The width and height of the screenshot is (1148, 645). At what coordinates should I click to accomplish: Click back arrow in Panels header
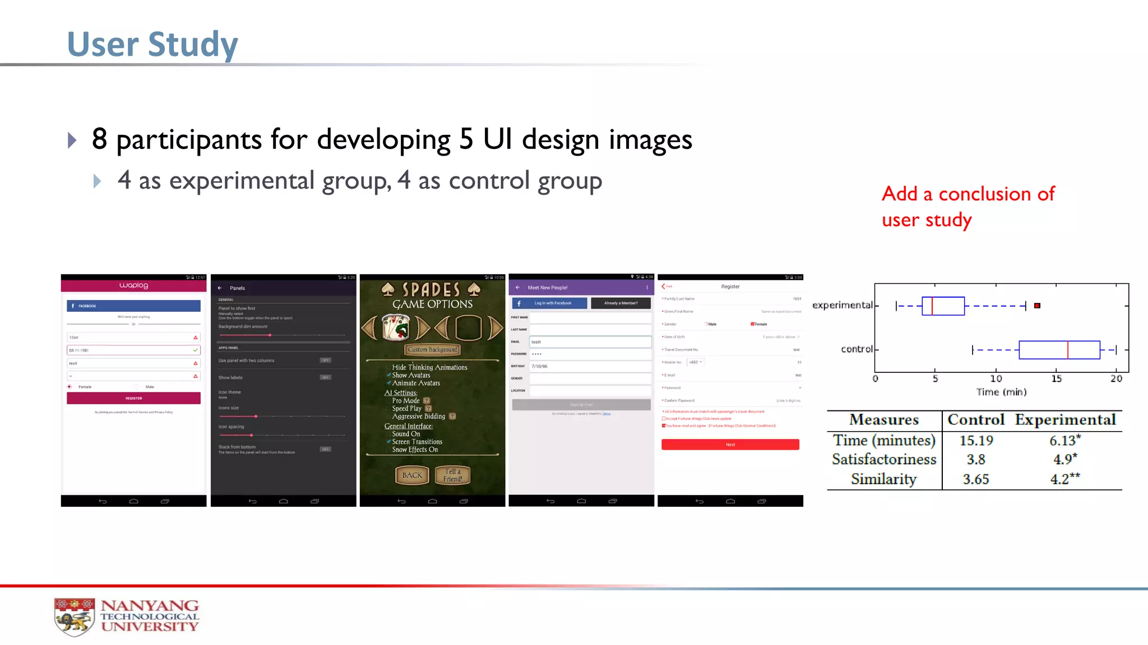coord(220,288)
